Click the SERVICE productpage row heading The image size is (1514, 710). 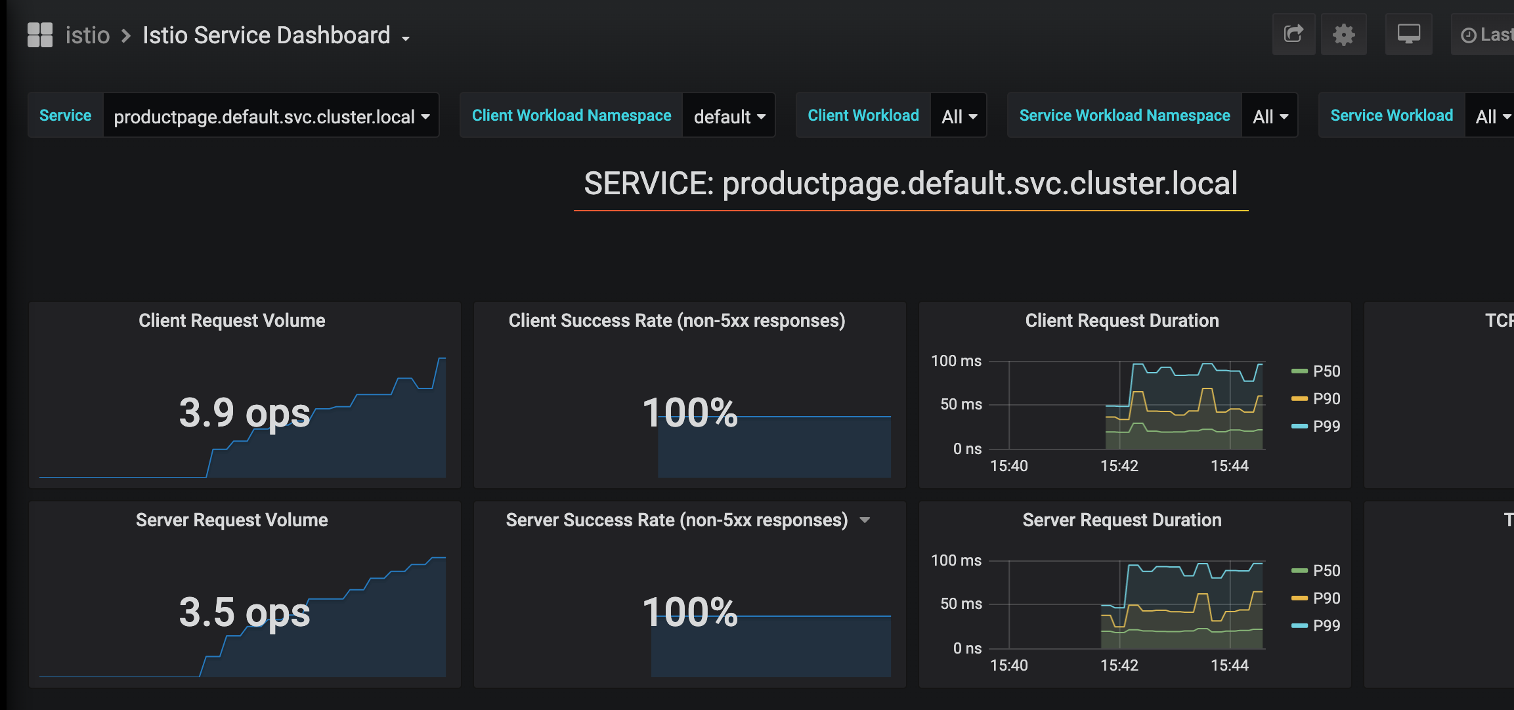tap(911, 184)
